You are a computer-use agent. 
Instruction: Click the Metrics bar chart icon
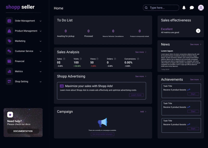pyautogui.click(x=9, y=71)
